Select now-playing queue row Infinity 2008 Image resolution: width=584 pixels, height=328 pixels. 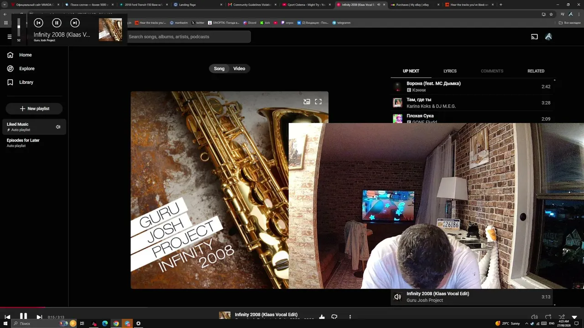tap(472, 297)
